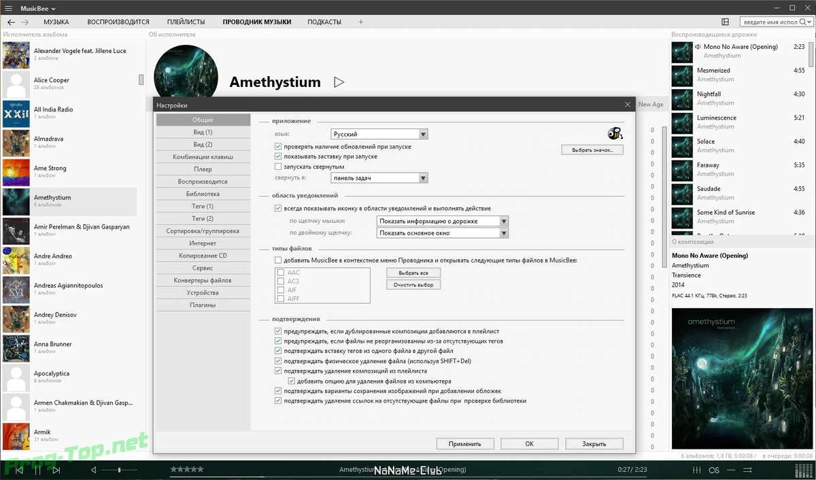This screenshot has width=816, height=480.
Task: Click the Apocalyptica artist picture
Action: coord(16,378)
